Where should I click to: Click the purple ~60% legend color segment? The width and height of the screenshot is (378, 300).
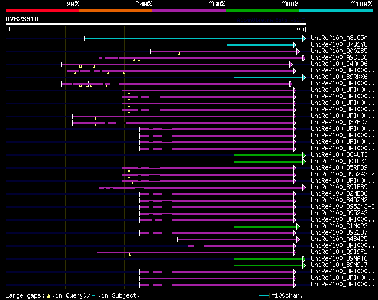[189, 11]
